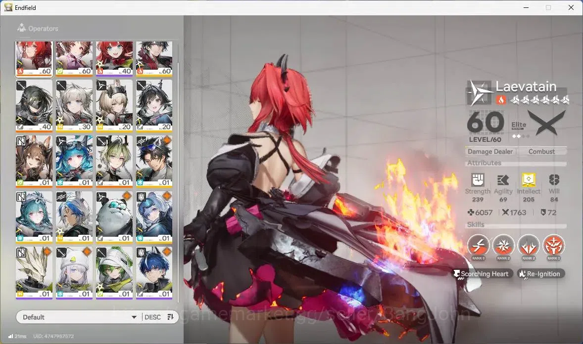Click the Operators header icon
This screenshot has height=344, width=583.
coord(22,28)
